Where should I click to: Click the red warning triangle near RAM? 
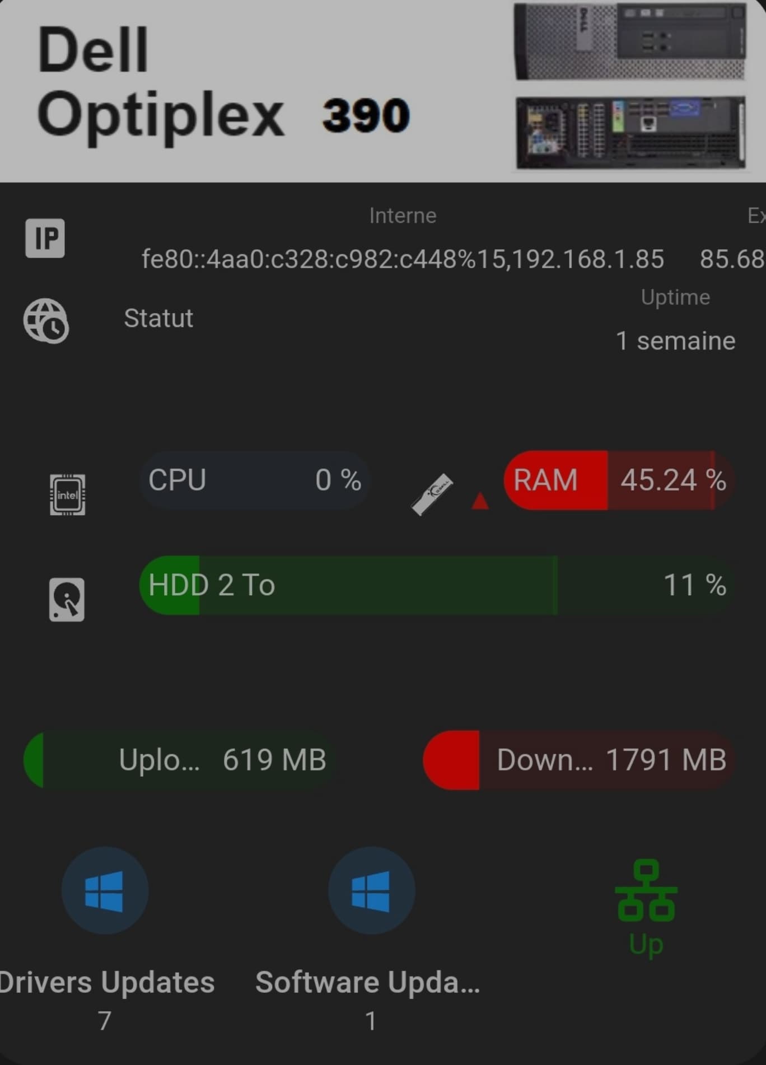pyautogui.click(x=480, y=501)
